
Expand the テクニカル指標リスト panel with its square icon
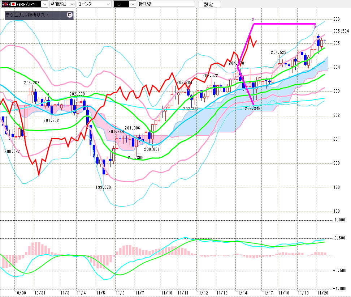tap(70, 15)
